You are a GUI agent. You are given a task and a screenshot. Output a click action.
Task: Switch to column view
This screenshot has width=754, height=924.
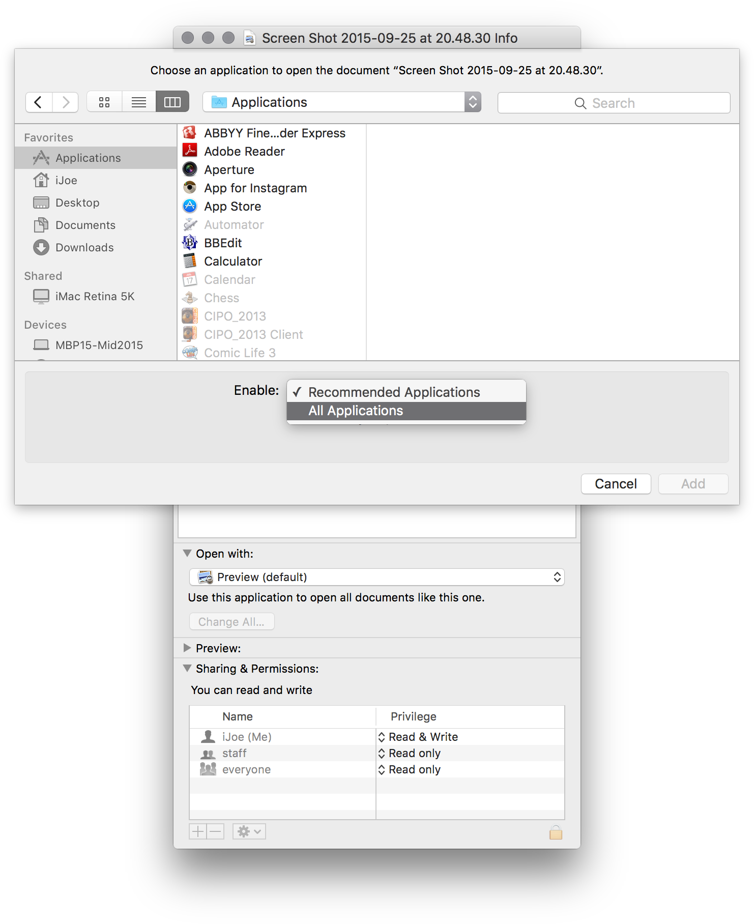point(172,102)
